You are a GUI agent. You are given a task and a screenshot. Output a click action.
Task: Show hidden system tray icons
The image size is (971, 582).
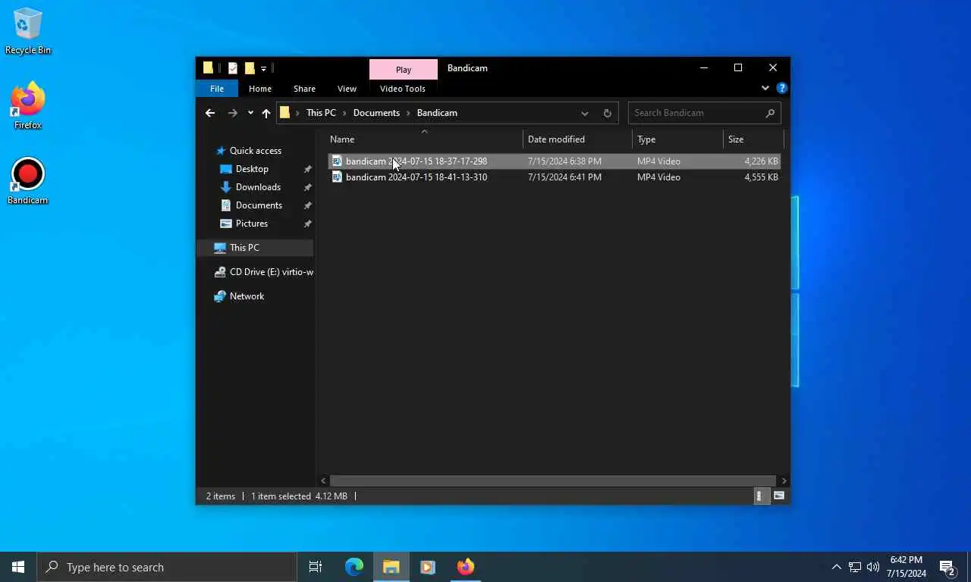pyautogui.click(x=836, y=567)
